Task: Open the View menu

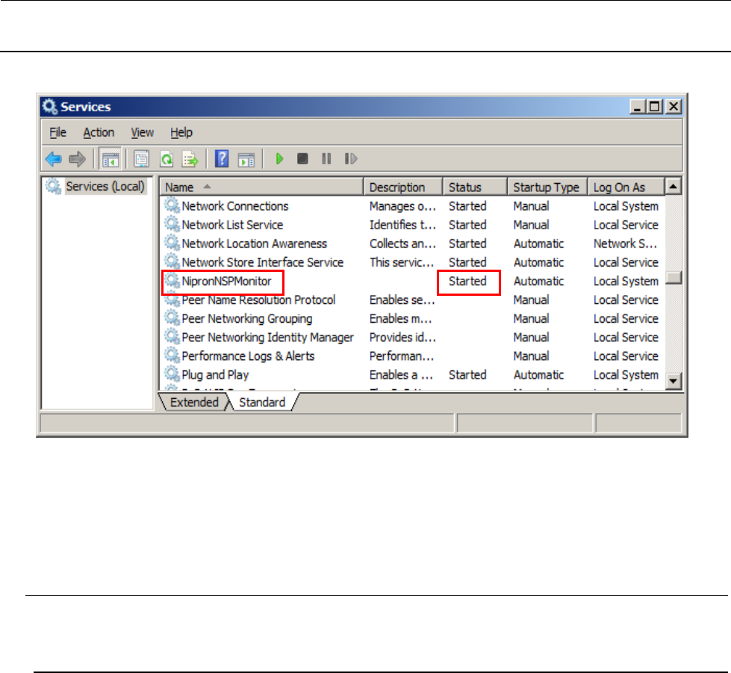Action: tap(142, 132)
